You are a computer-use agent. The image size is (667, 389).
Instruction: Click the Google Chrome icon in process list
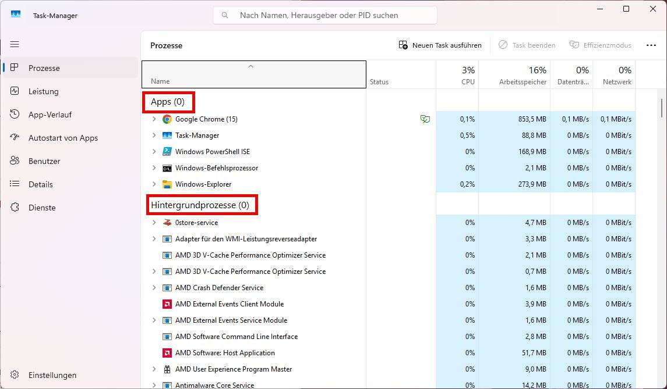point(167,119)
